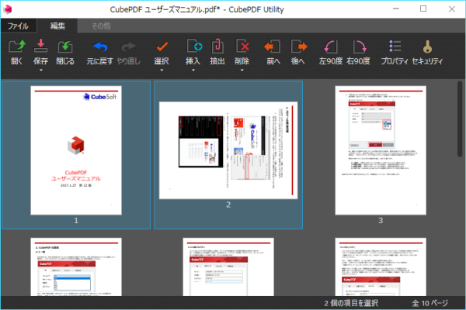Select the rotated page 2 thumbnail
Viewport: 466px width, 310px height.
(x=228, y=150)
